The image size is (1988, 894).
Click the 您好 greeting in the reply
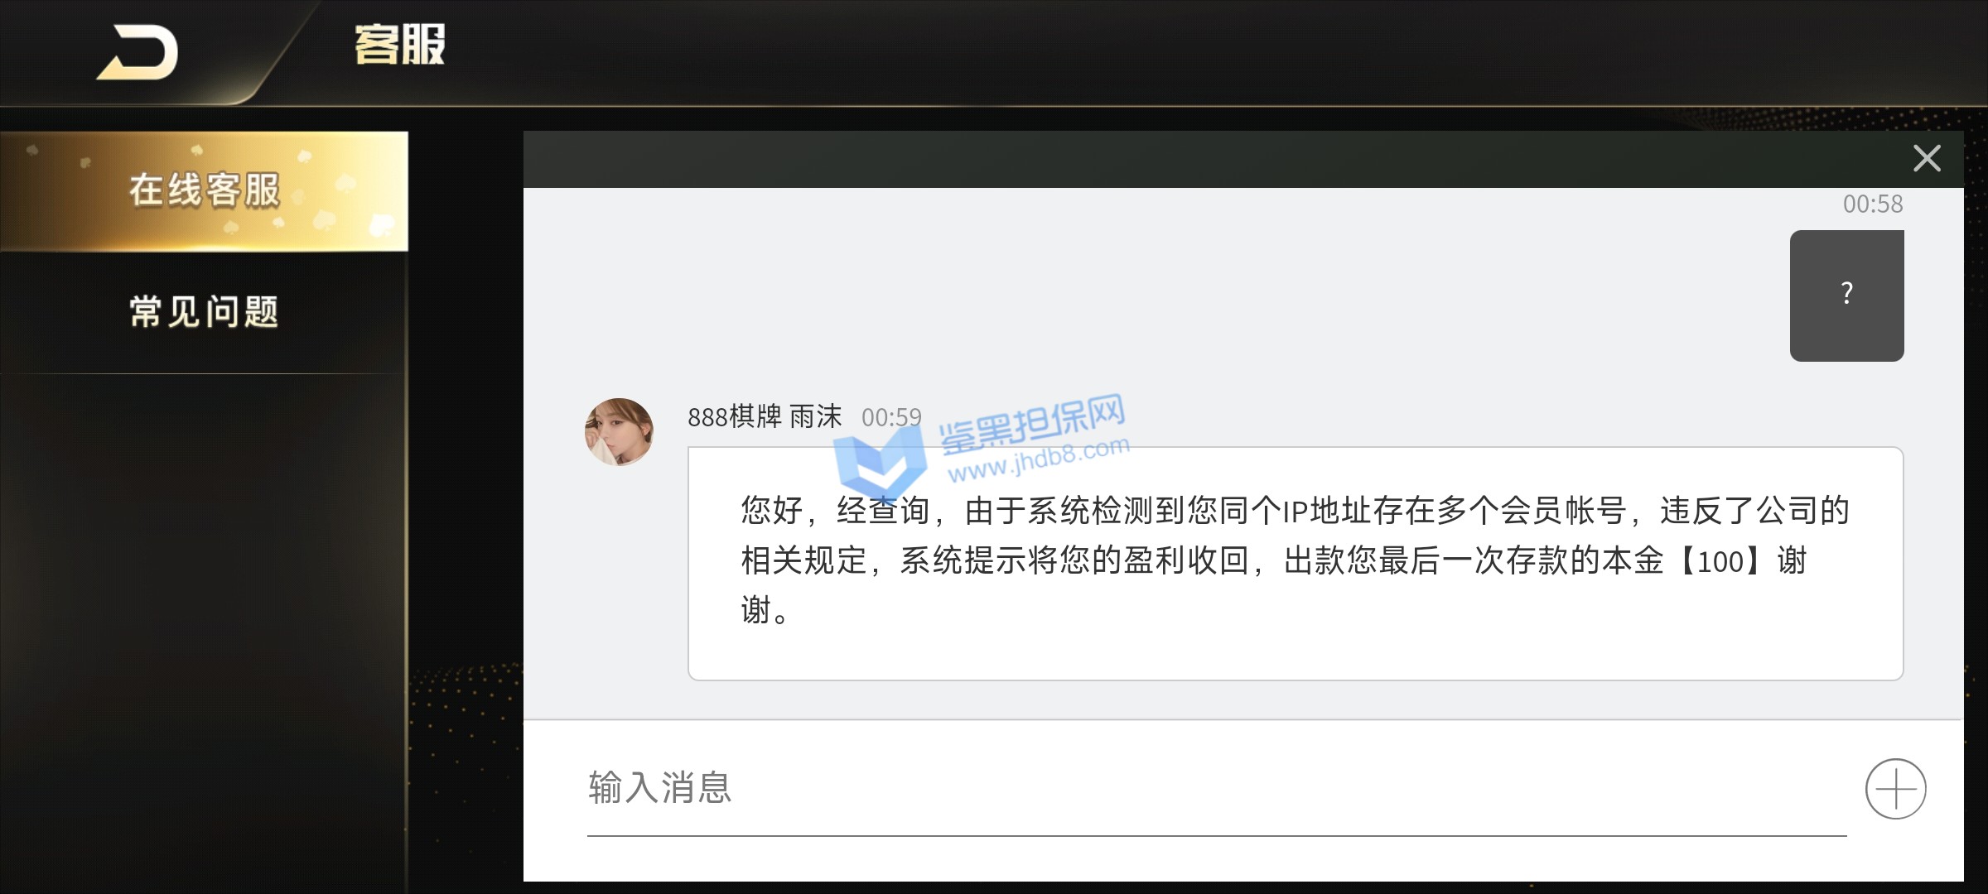tap(772, 511)
